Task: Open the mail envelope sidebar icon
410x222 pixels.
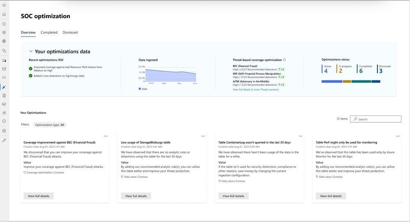Action: click(x=4, y=69)
